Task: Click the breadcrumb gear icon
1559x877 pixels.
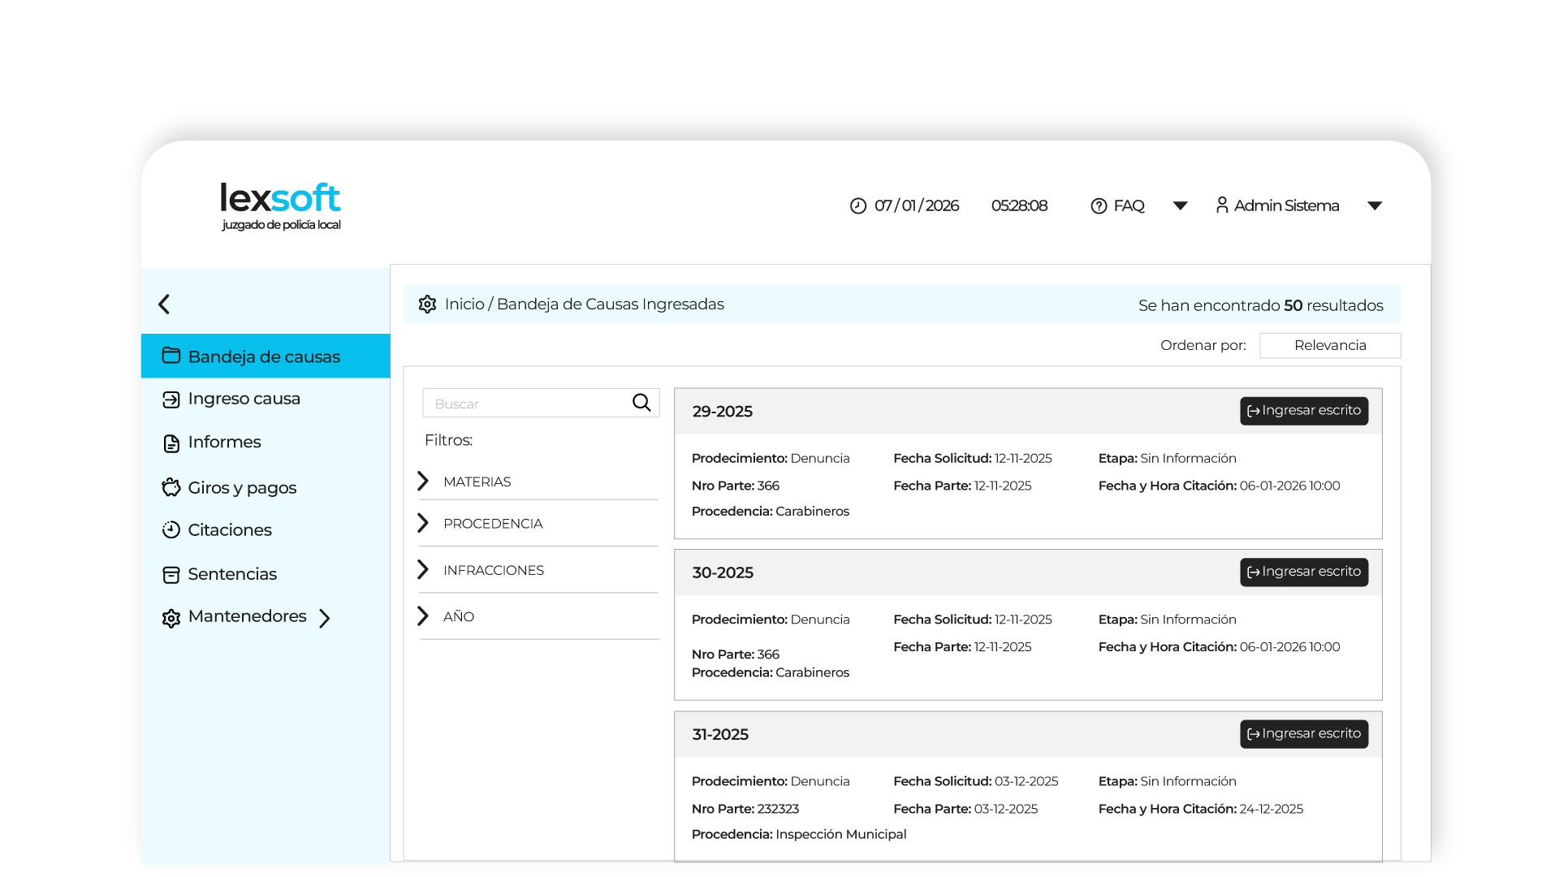Action: (x=427, y=305)
